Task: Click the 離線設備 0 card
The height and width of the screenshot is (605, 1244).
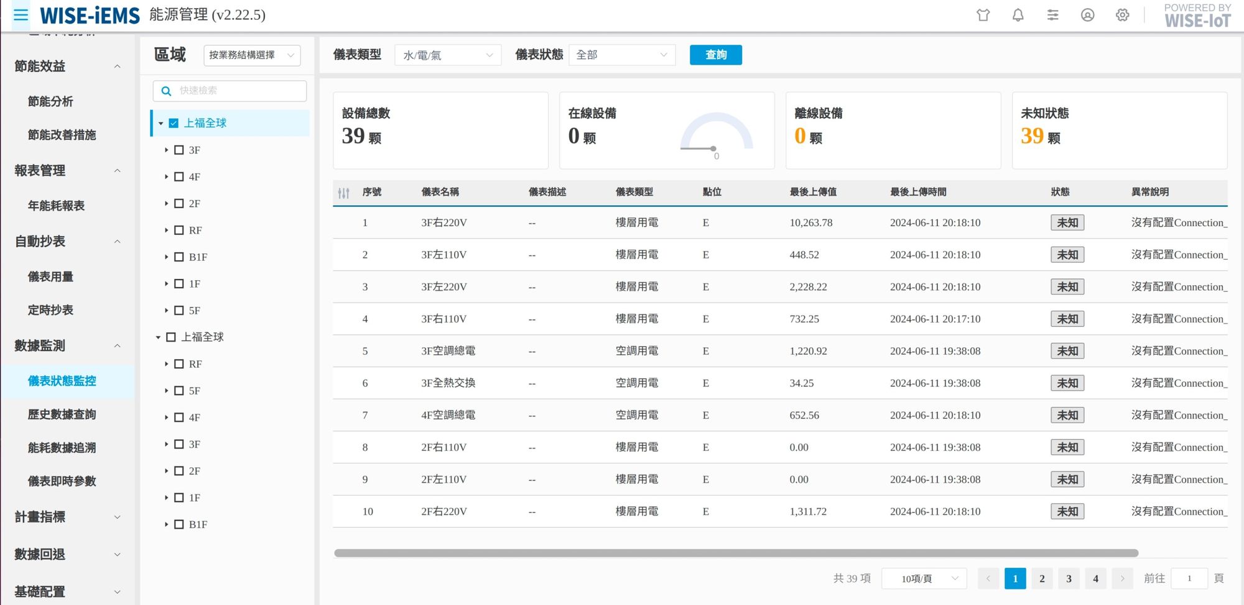Action: (x=893, y=130)
